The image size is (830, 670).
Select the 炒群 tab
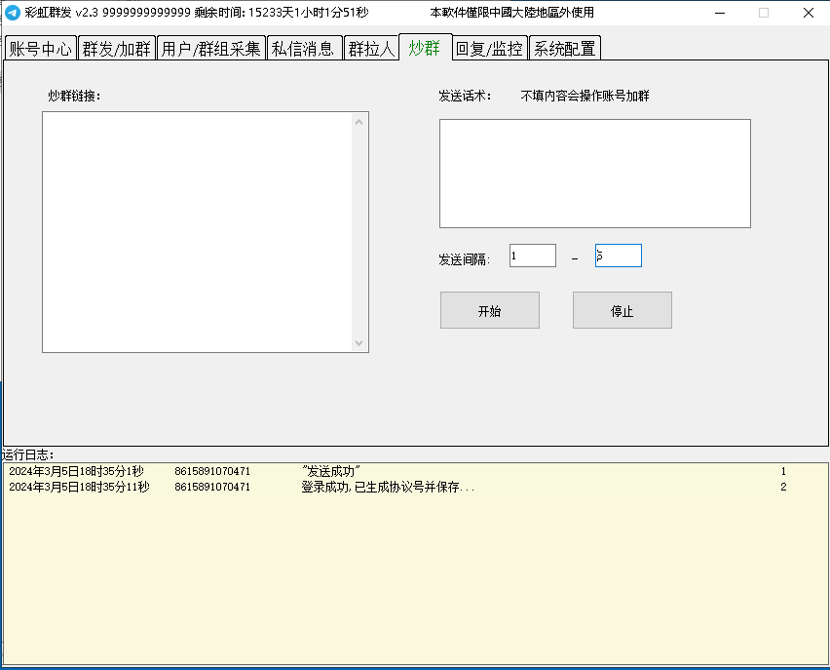pyautogui.click(x=425, y=48)
